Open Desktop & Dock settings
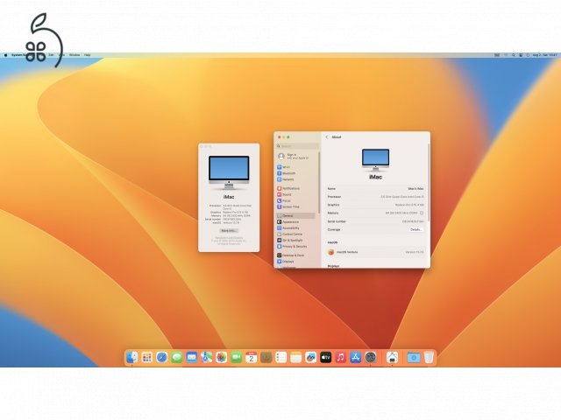This screenshot has width=561, height=420. click(295, 255)
